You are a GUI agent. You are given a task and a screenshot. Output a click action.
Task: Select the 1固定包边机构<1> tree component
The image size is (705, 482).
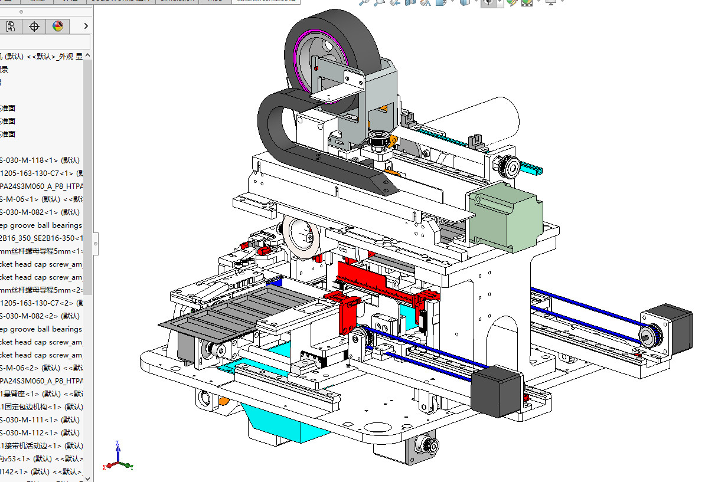[x=41, y=406]
